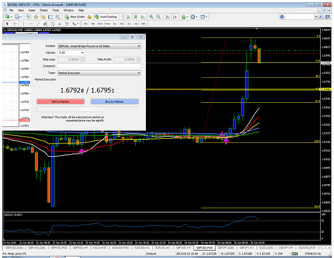Switch timeframe to W1
The image size is (334, 258).
point(137,24)
